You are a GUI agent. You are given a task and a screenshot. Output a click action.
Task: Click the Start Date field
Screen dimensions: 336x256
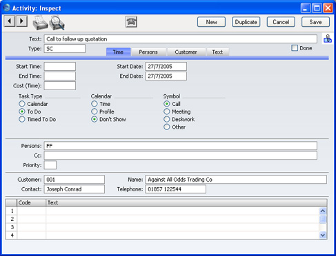(x=166, y=67)
